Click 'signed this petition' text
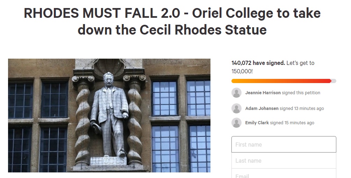Screen dimensions: 351x178 (301, 93)
